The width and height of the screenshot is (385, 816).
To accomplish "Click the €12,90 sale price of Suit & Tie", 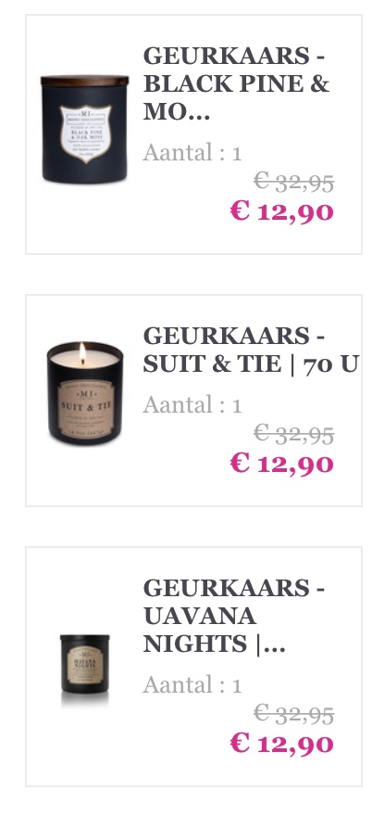I will pos(281,463).
